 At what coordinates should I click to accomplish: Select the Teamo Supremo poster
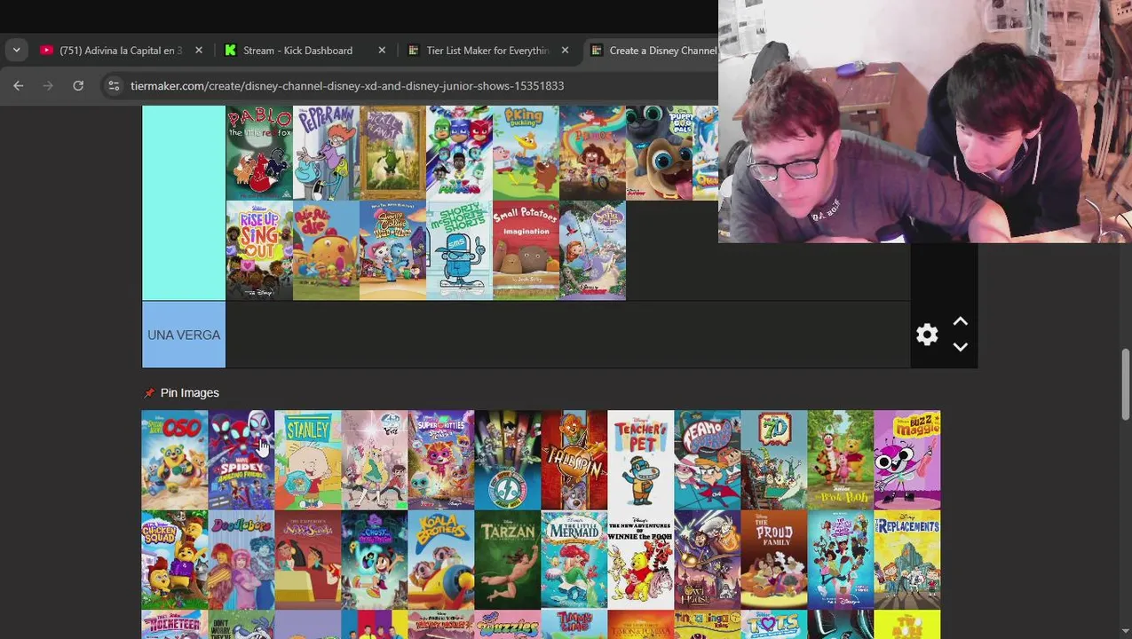click(x=708, y=460)
